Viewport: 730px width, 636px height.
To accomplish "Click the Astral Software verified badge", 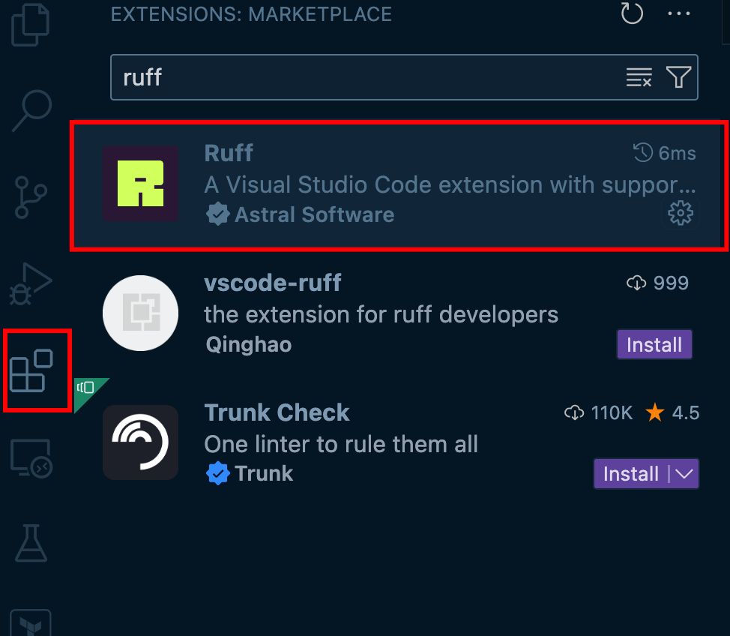I will coord(217,214).
